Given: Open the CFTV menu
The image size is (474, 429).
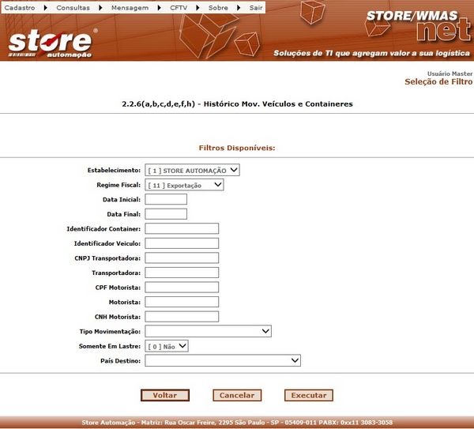Looking at the screenshot, I should (179, 6).
